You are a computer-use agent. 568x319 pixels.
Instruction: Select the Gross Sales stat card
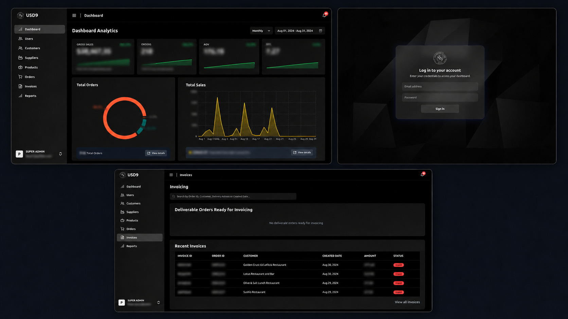click(103, 57)
